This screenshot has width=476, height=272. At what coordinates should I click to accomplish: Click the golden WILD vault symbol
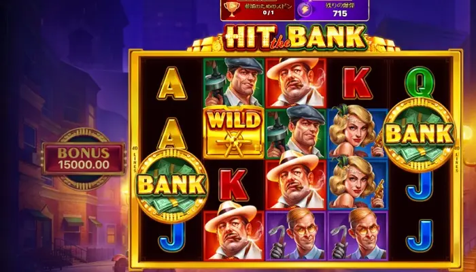coord(233,133)
